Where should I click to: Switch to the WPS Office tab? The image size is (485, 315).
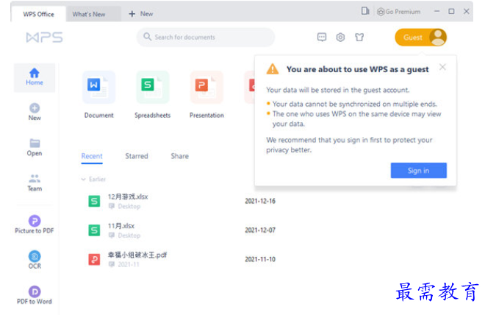click(38, 14)
